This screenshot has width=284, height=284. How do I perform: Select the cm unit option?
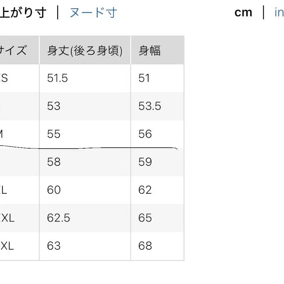pyautogui.click(x=243, y=12)
